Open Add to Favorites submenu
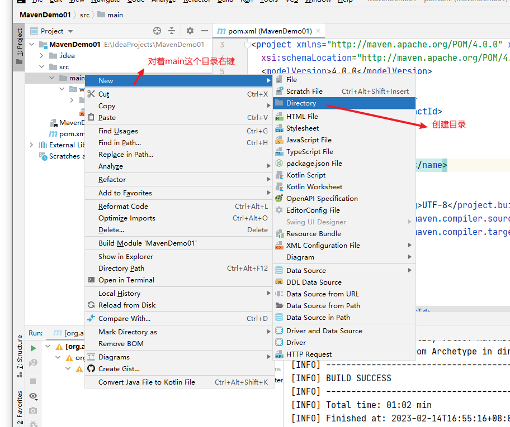 tap(178, 193)
